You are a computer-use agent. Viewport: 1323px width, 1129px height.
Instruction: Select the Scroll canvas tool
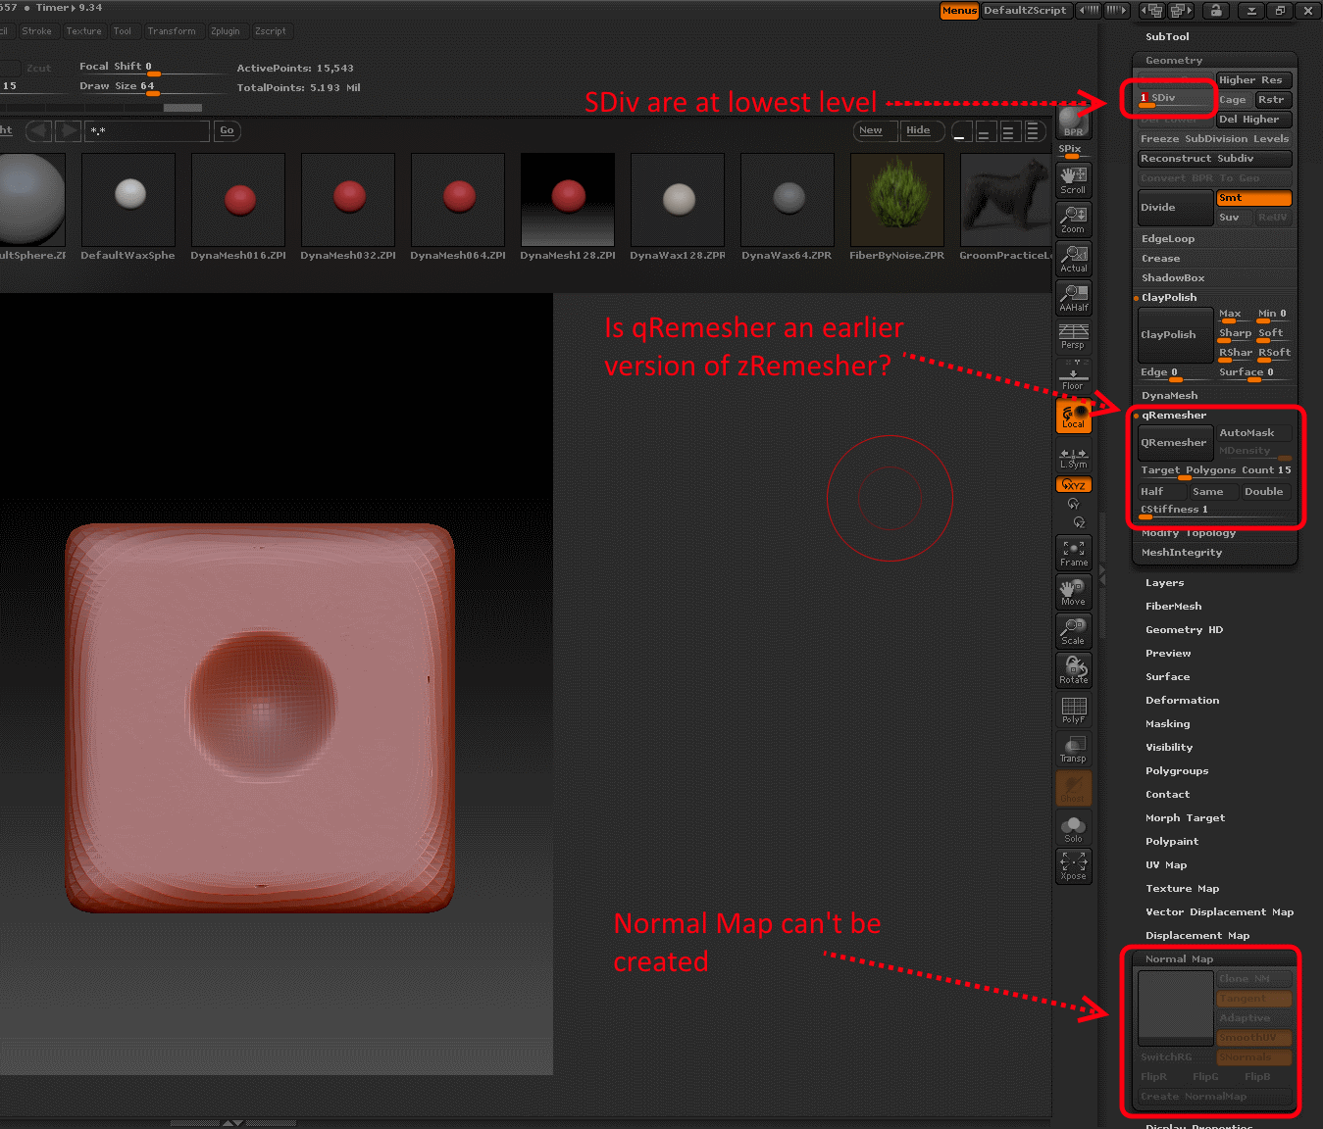tap(1074, 180)
